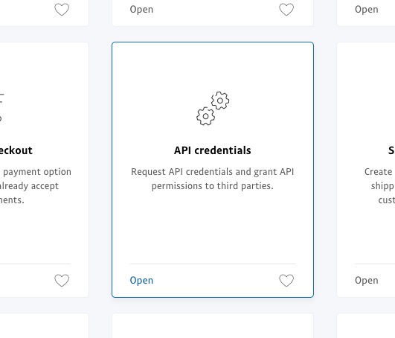Favorite the card above API credentials
The image size is (395, 338).
(286, 10)
